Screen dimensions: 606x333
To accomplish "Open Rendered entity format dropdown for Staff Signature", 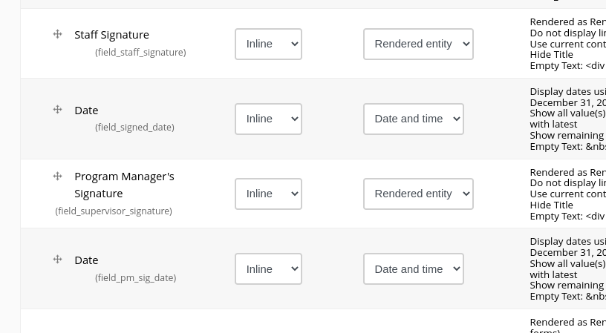I will click(x=418, y=44).
